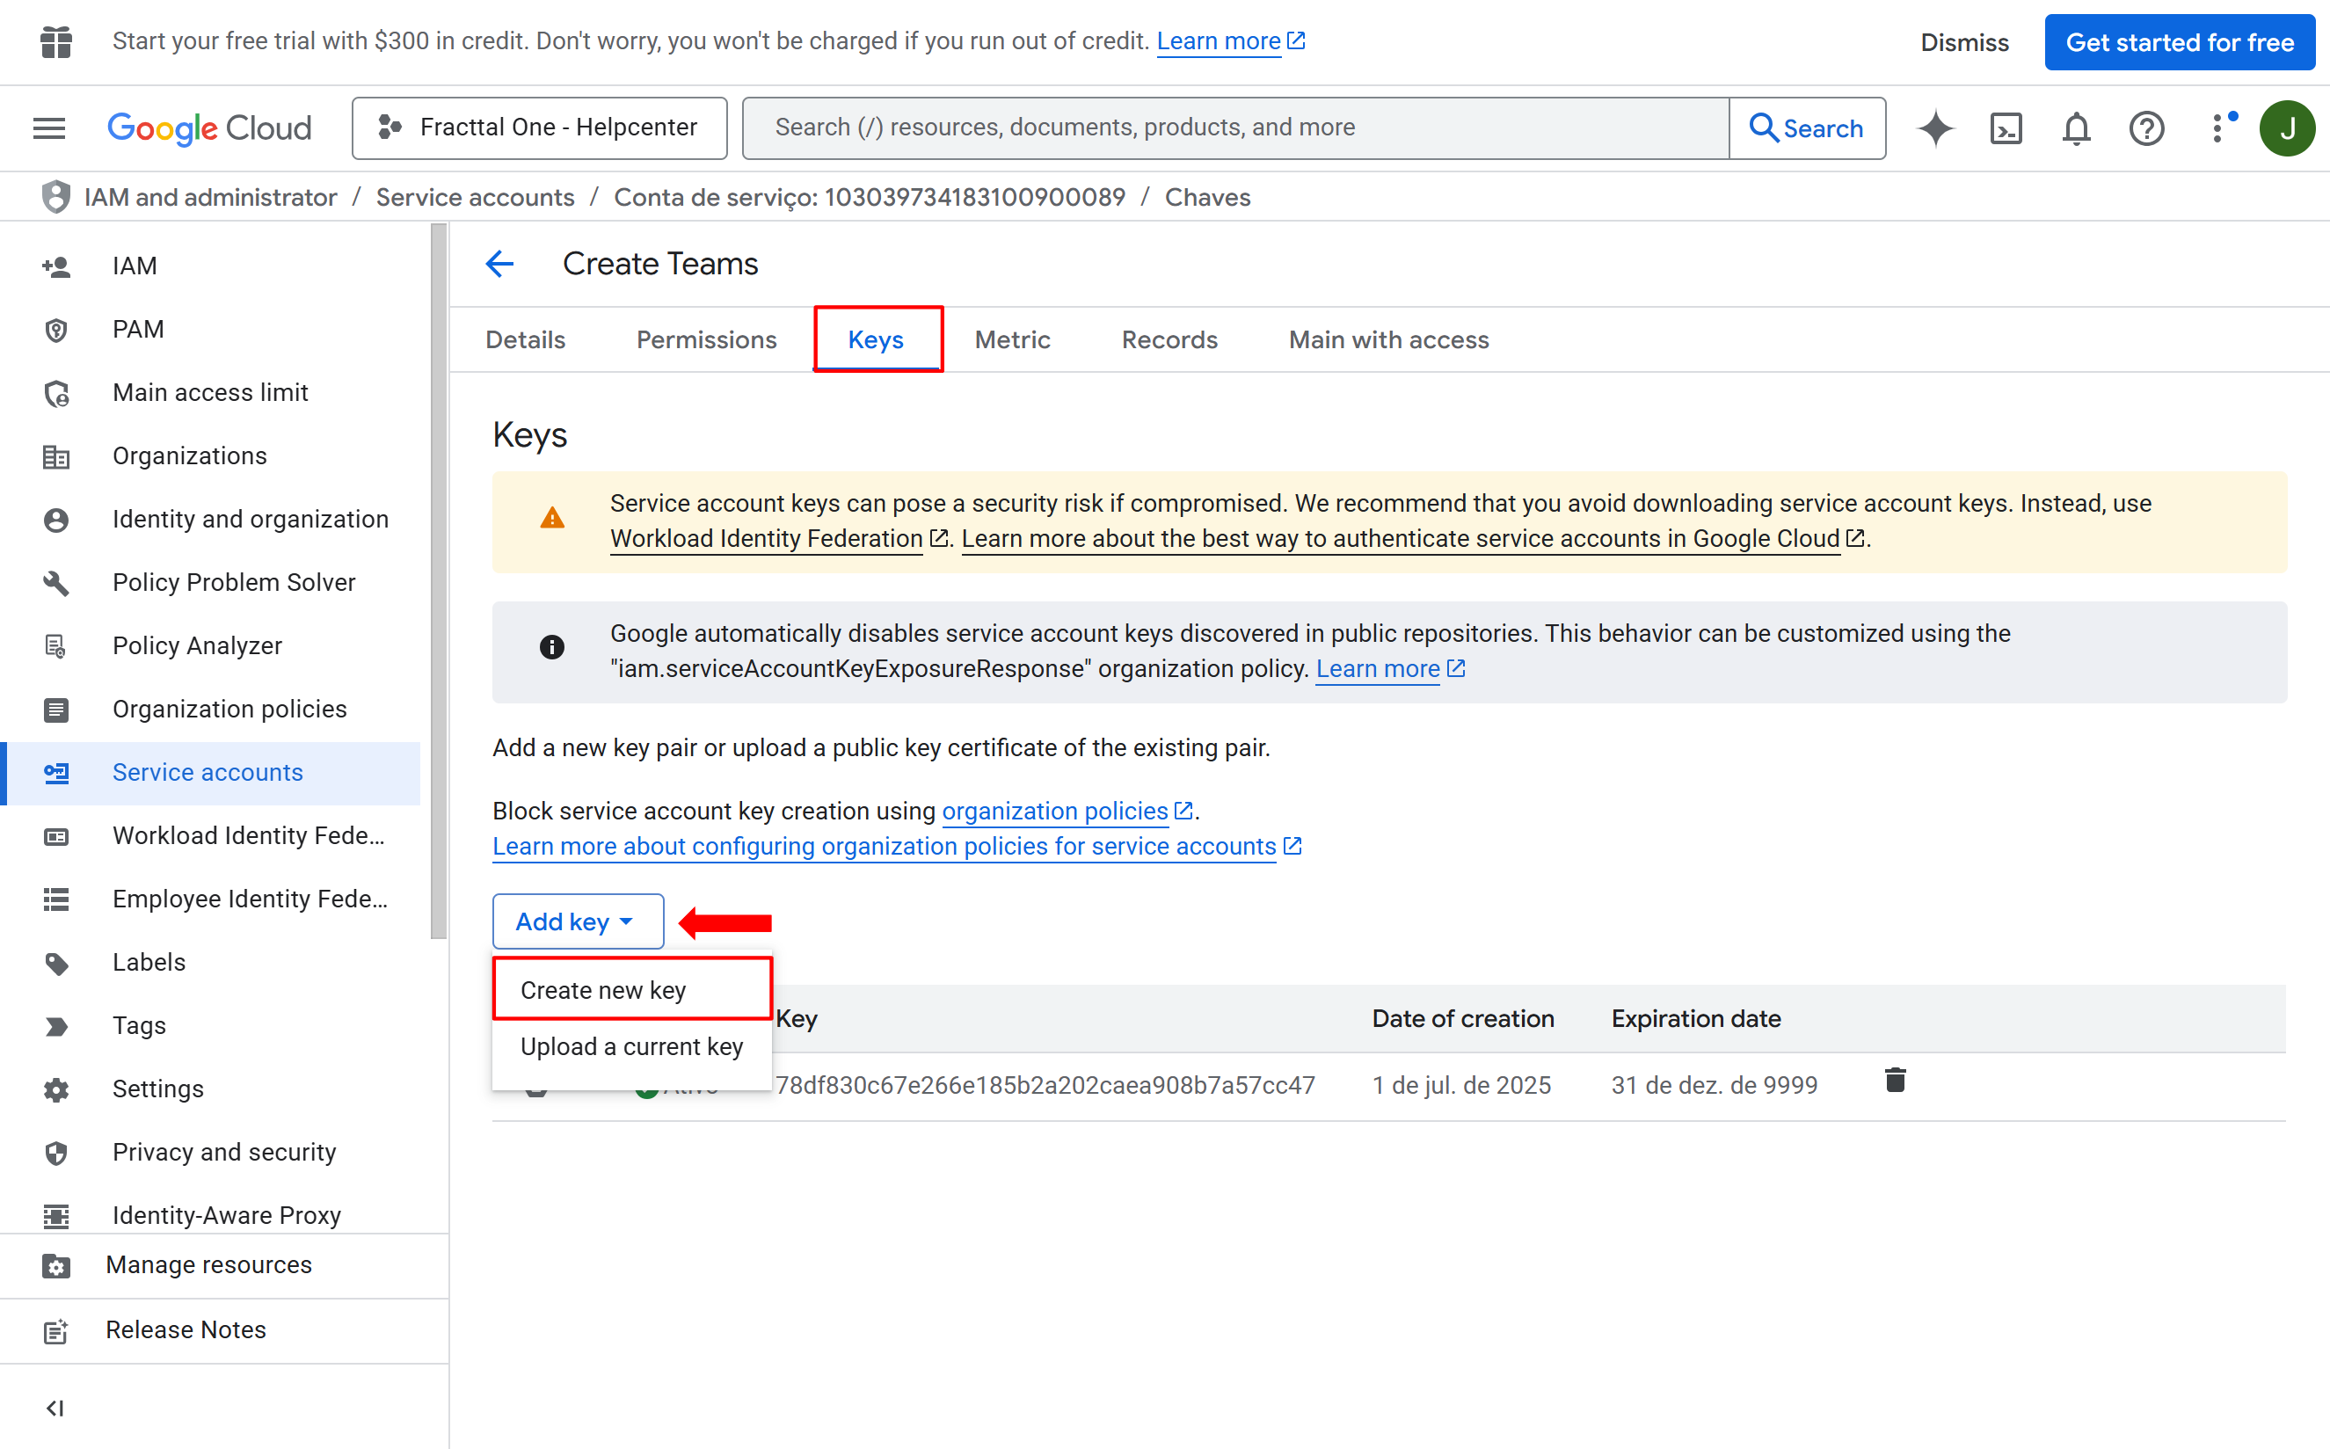
Task: Delete the active service account key
Action: click(1895, 1080)
